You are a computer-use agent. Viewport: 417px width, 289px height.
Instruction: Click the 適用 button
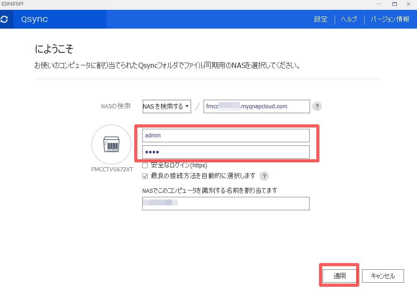click(340, 276)
